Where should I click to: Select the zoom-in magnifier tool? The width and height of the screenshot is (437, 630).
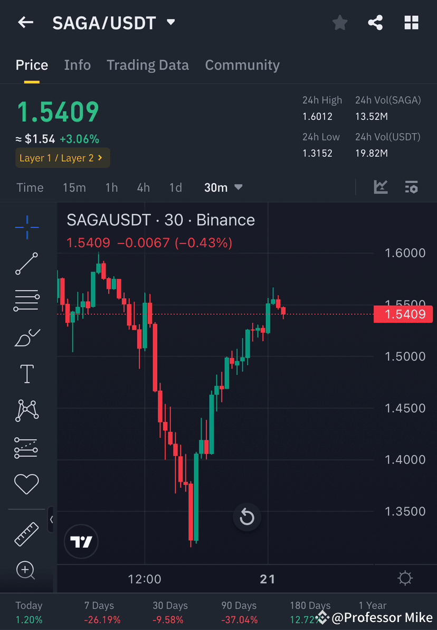pos(26,570)
